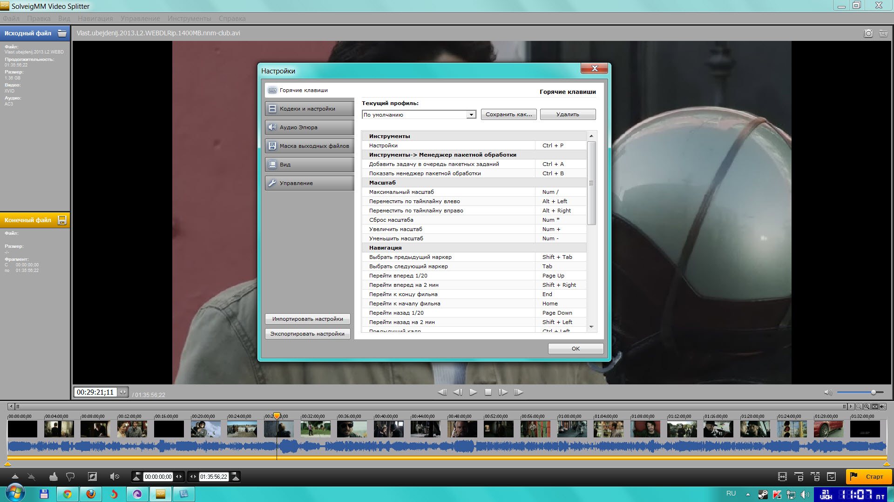Click the thumbs-up keep fragment icon

(54, 476)
